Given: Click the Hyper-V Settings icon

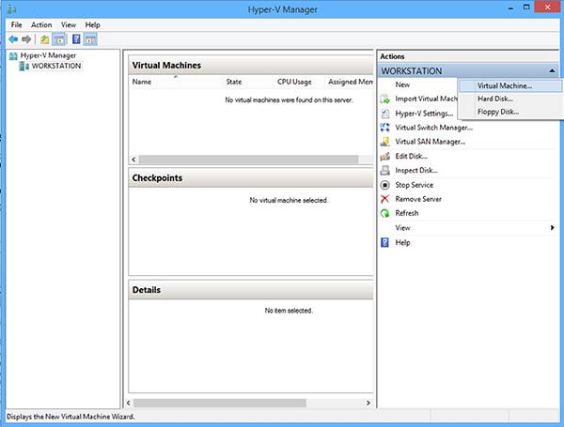Looking at the screenshot, I should coord(384,114).
